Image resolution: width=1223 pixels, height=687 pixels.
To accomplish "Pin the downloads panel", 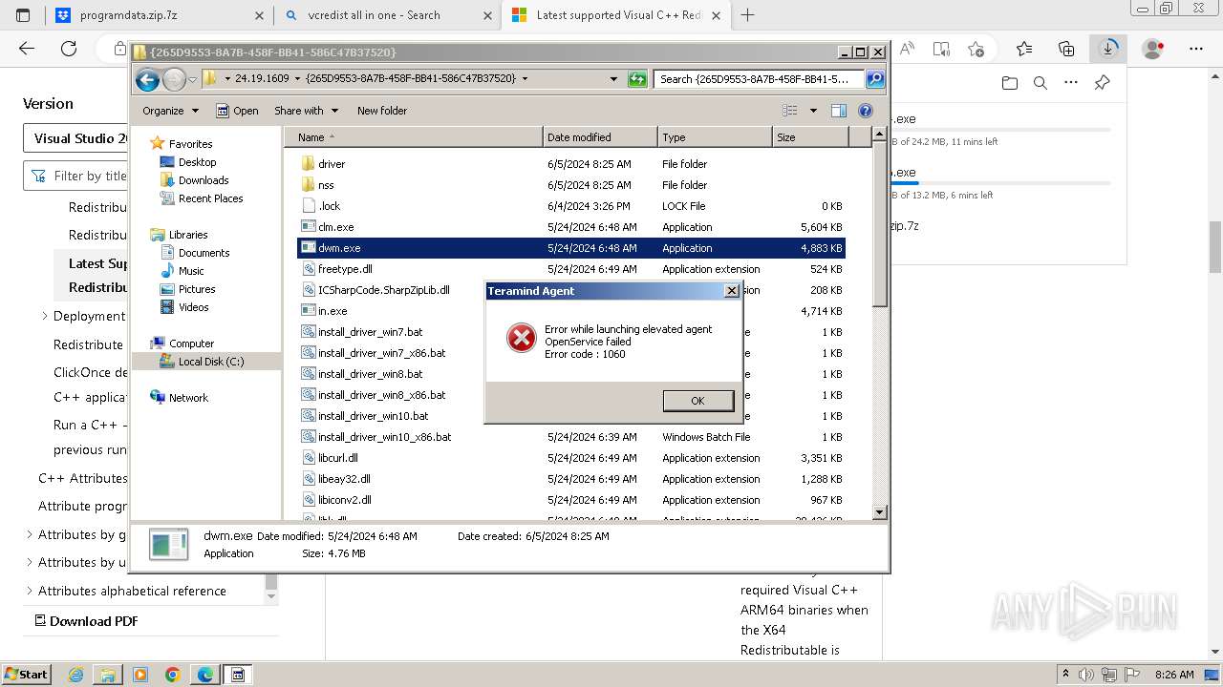I will [x=1102, y=83].
